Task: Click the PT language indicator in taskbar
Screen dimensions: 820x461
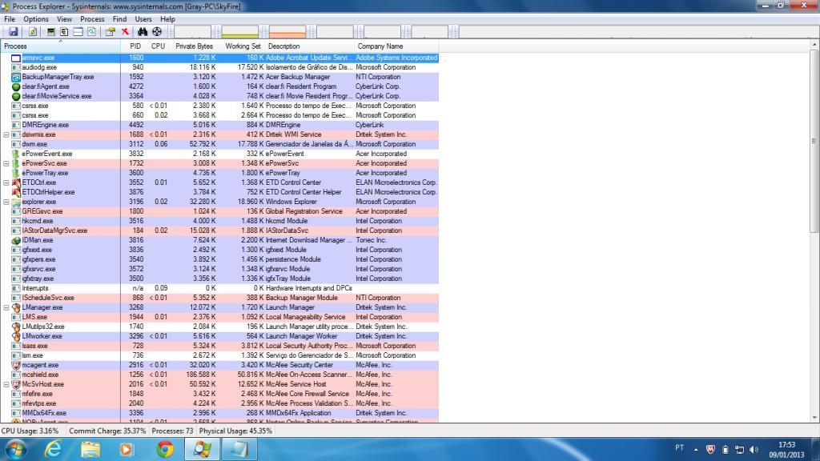Action: (679, 448)
